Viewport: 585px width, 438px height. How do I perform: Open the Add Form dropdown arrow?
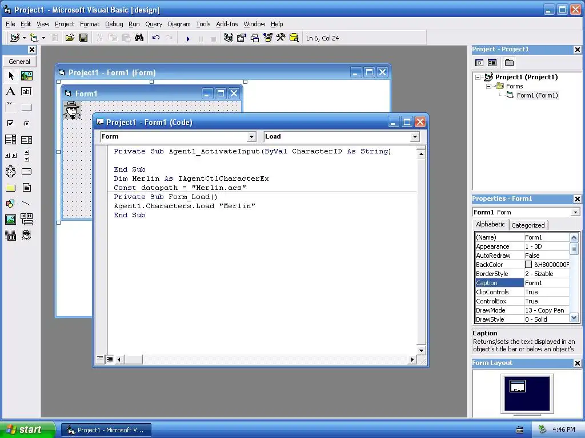click(x=43, y=38)
